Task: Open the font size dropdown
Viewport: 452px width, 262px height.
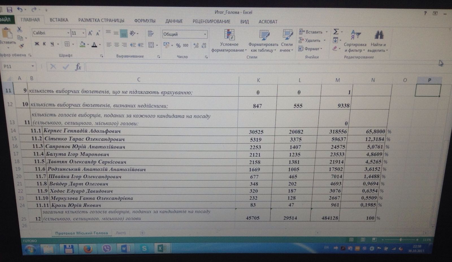Action: click(83, 33)
